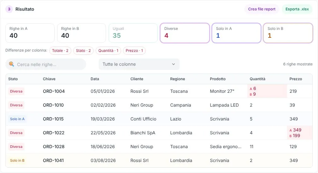The width and height of the screenshot is (318, 173).
Task: Click the Solo in A badge in ORD-1015 row
Action: [x=17, y=119]
